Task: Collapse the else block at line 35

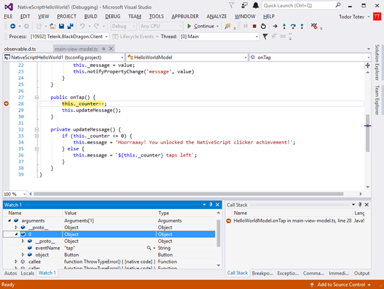Action: click(37, 149)
